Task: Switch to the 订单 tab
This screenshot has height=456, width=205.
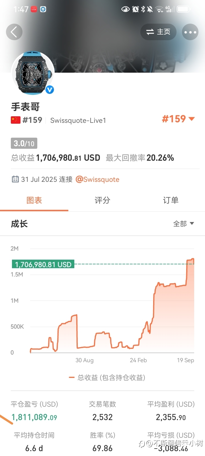Action: pos(171,200)
